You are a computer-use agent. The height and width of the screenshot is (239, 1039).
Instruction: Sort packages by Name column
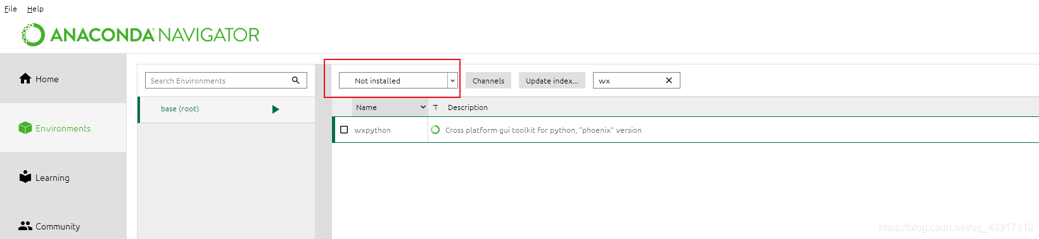(390, 107)
